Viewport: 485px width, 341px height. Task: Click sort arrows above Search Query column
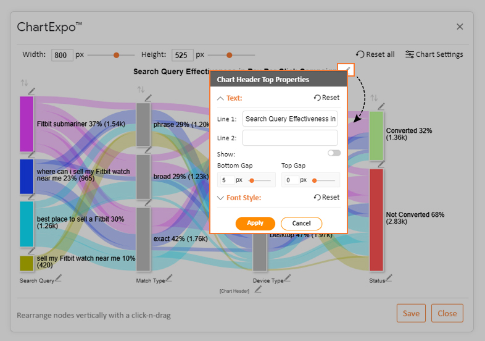[x=24, y=83]
